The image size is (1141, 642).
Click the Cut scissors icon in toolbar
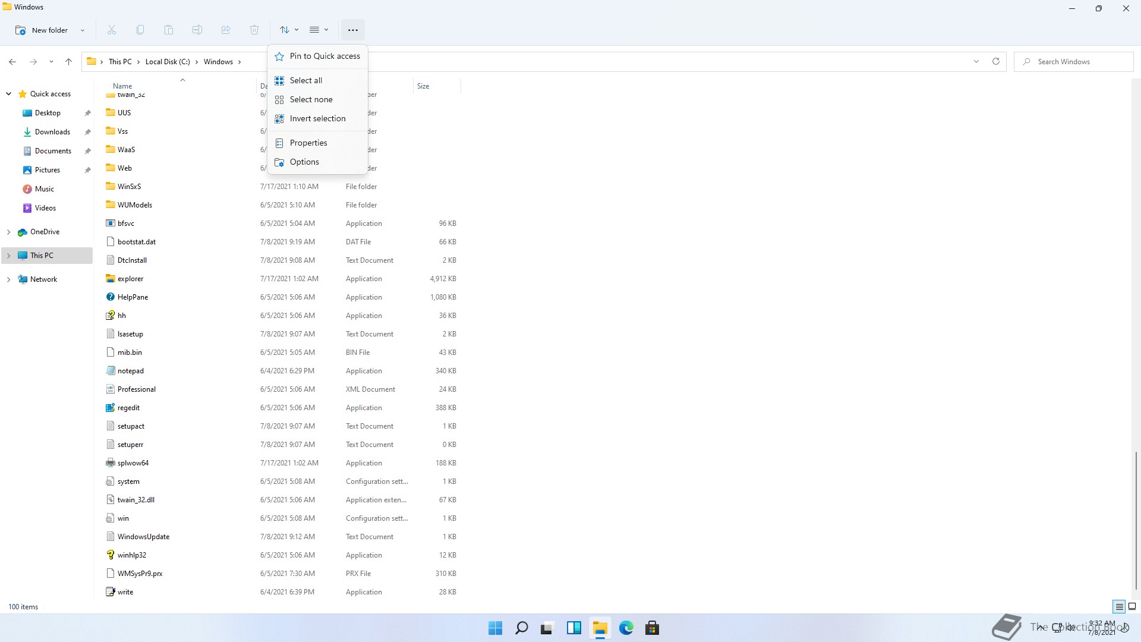coord(112,30)
